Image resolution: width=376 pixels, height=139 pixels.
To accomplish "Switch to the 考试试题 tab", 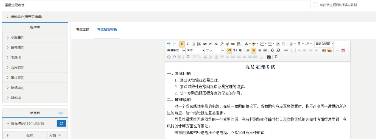I will click(x=83, y=30).
